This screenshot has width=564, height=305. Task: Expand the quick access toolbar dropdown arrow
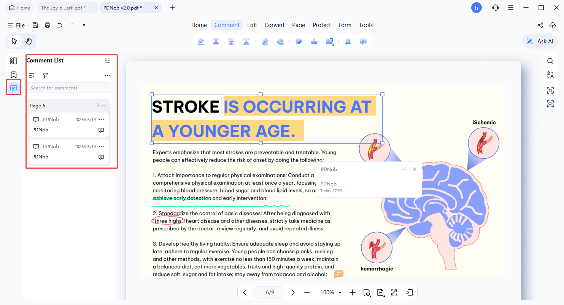tap(84, 26)
